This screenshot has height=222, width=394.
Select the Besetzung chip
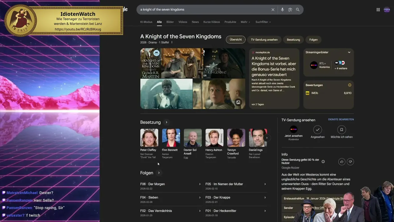(x=293, y=39)
